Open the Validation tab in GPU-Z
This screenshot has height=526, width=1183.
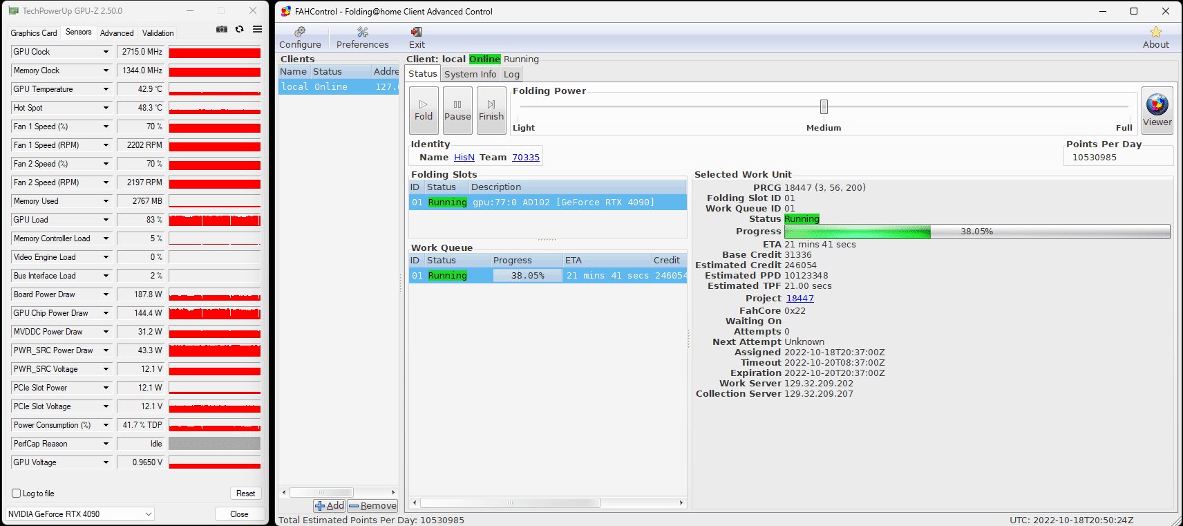[x=158, y=33]
